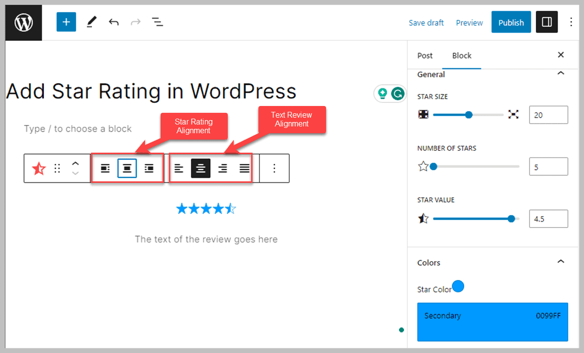
Task: Collapse the General settings section
Action: tap(561, 74)
